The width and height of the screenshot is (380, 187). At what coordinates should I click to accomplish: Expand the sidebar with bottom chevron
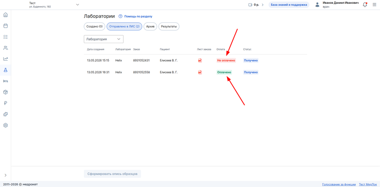pos(5,175)
